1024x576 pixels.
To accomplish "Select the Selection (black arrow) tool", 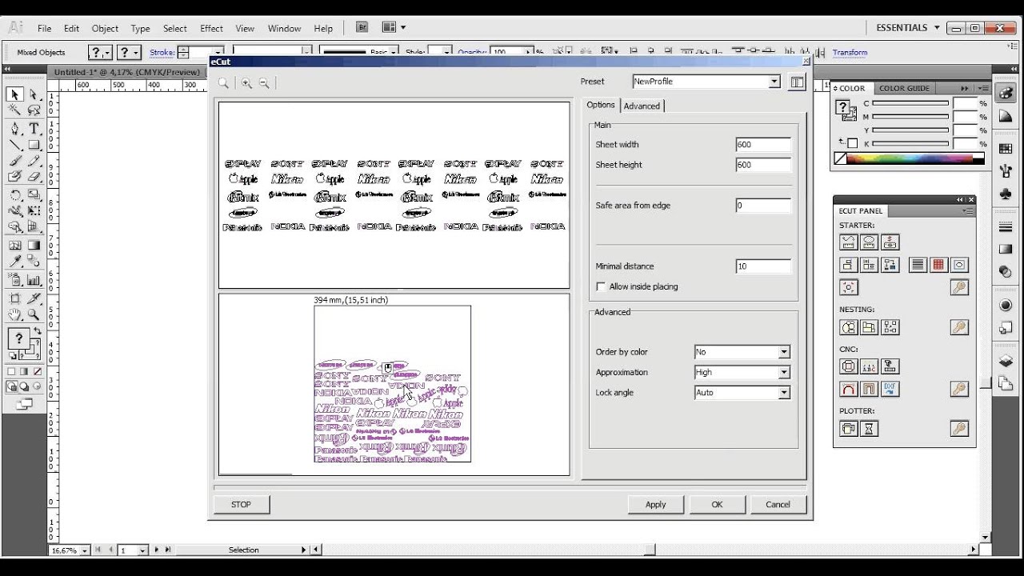I will click(x=15, y=94).
